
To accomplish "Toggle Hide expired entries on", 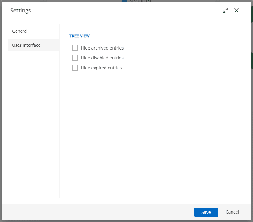I will tap(75, 68).
